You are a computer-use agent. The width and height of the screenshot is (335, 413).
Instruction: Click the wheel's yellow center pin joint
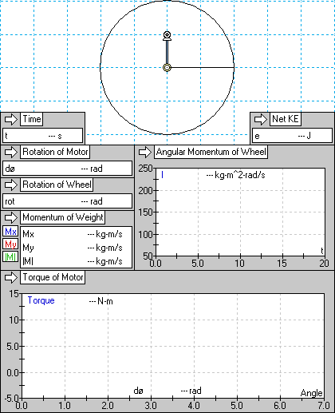click(x=167, y=68)
